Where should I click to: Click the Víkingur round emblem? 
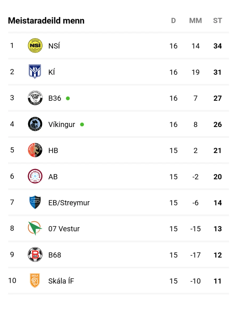point(35,124)
